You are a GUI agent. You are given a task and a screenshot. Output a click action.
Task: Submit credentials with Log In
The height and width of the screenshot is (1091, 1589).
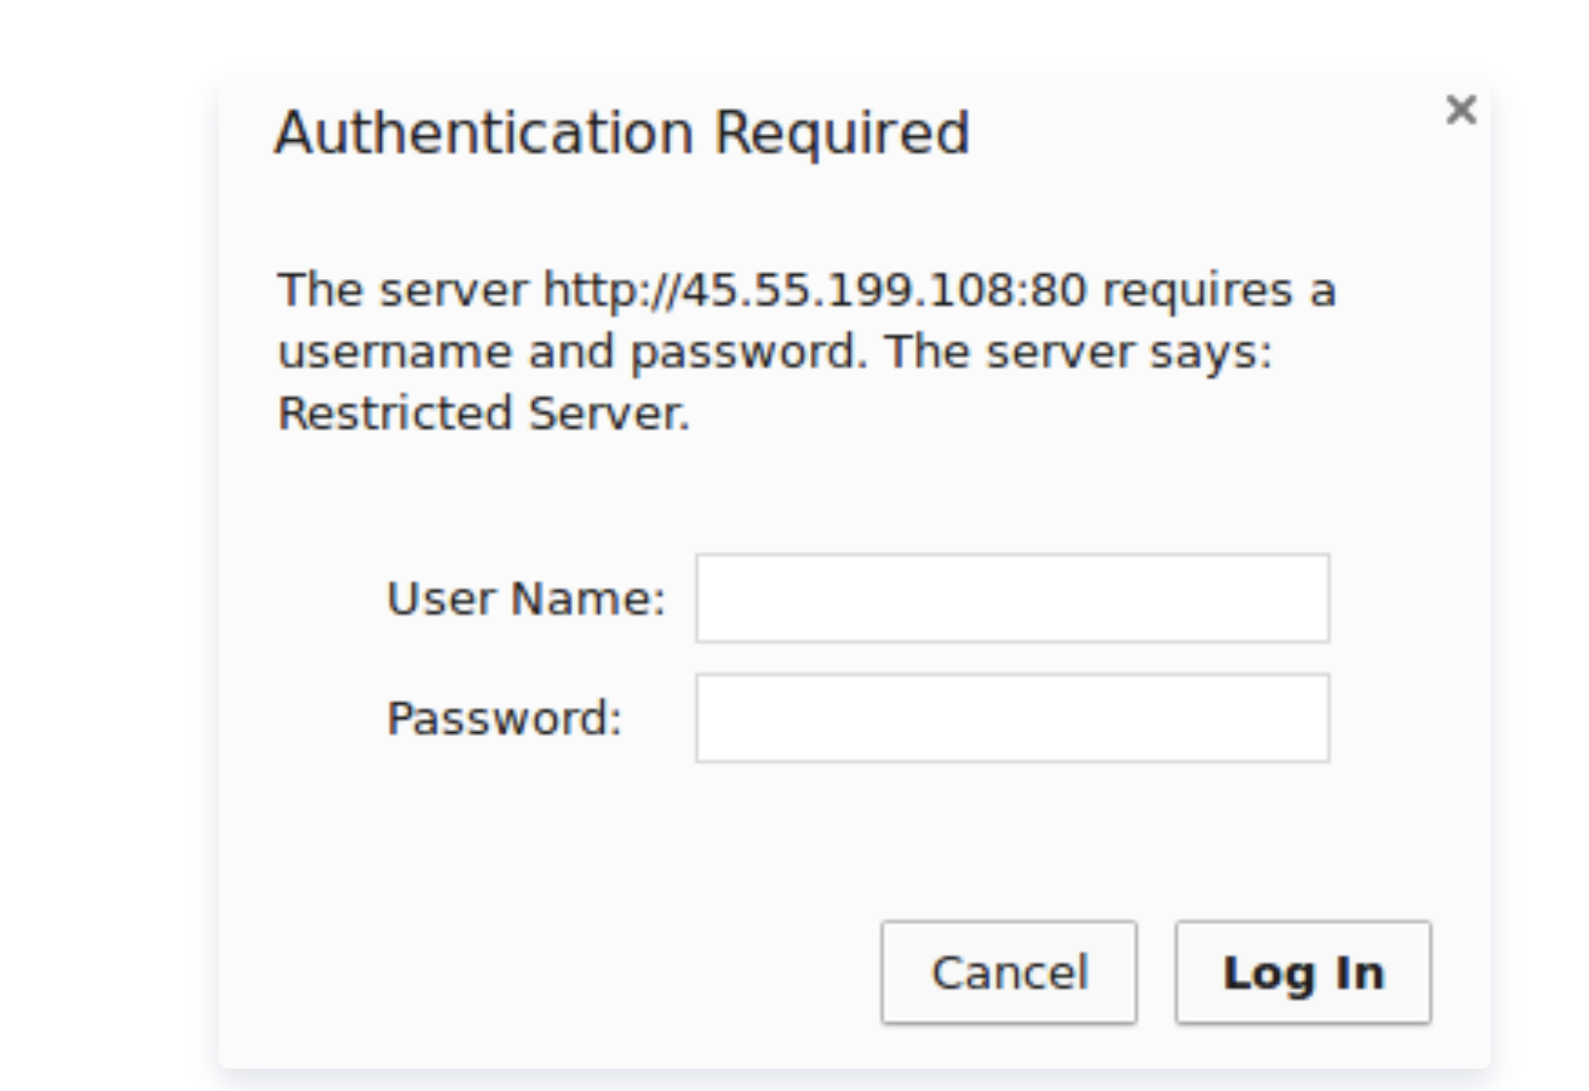click(x=1302, y=972)
